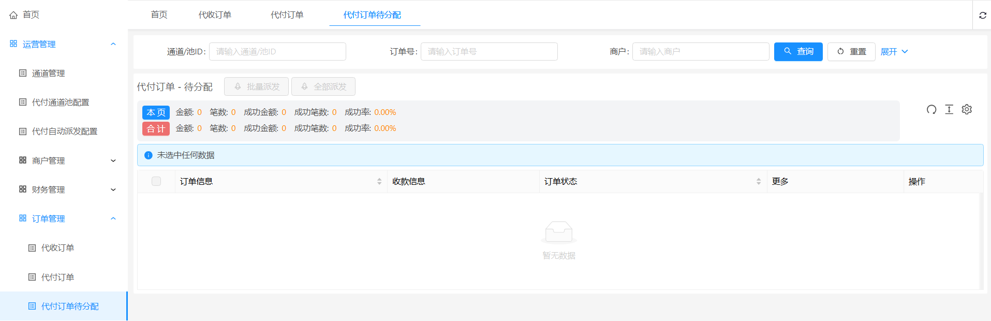
Task: Switch to the 代付订单 tab
Action: tap(287, 14)
